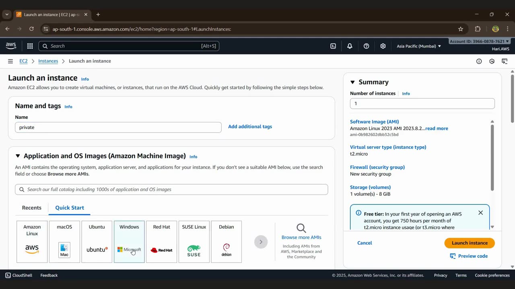Switch to the Quick Start tab
The image size is (515, 289).
pos(70,208)
